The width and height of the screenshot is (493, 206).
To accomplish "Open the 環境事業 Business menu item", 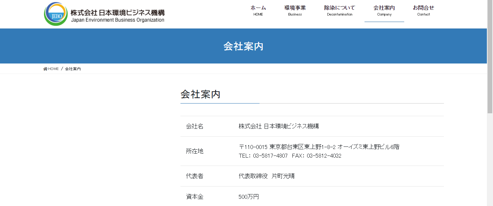I will pyautogui.click(x=295, y=10).
